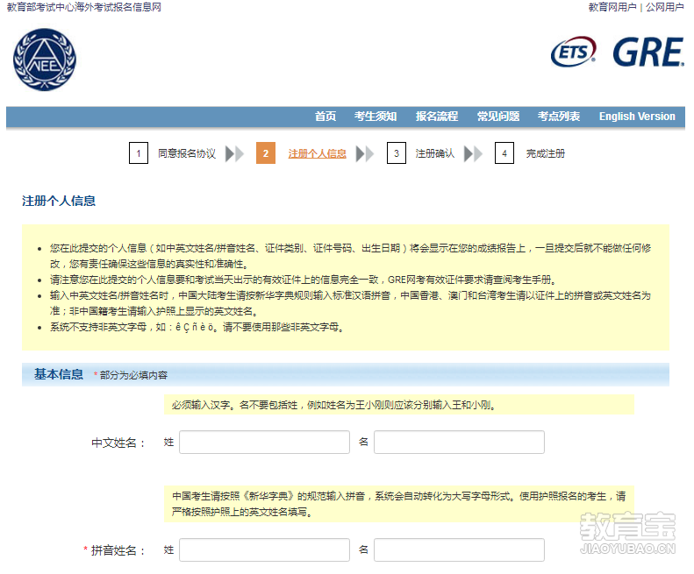
Task: Click the ETS logo
Action: pos(574,52)
